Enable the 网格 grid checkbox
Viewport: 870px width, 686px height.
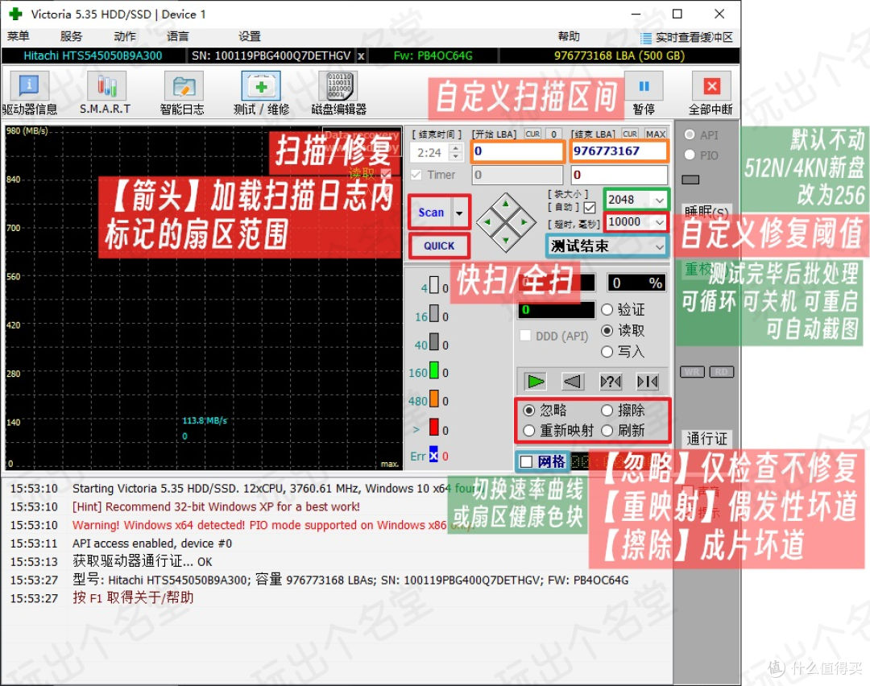(x=527, y=461)
